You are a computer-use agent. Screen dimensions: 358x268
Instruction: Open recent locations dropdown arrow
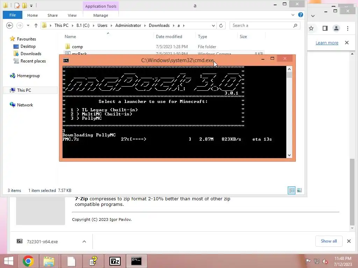coord(28,25)
